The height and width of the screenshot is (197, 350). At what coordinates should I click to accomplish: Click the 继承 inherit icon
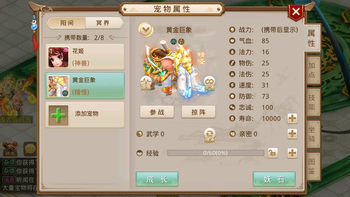tap(210, 135)
